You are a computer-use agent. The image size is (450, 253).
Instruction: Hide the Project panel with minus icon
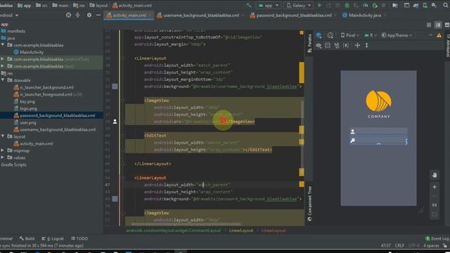(98, 15)
